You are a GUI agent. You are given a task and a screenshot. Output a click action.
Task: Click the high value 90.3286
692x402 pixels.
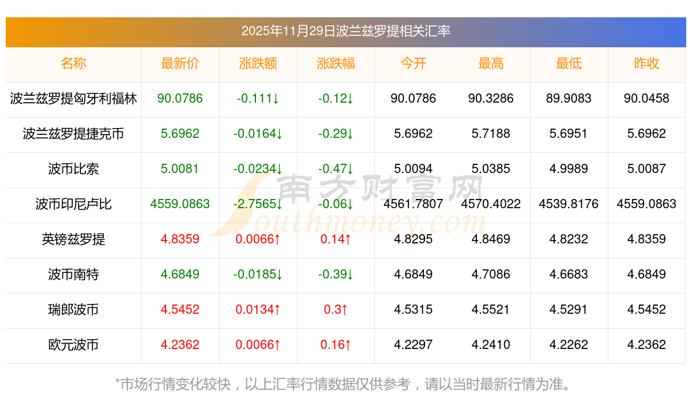(x=491, y=99)
